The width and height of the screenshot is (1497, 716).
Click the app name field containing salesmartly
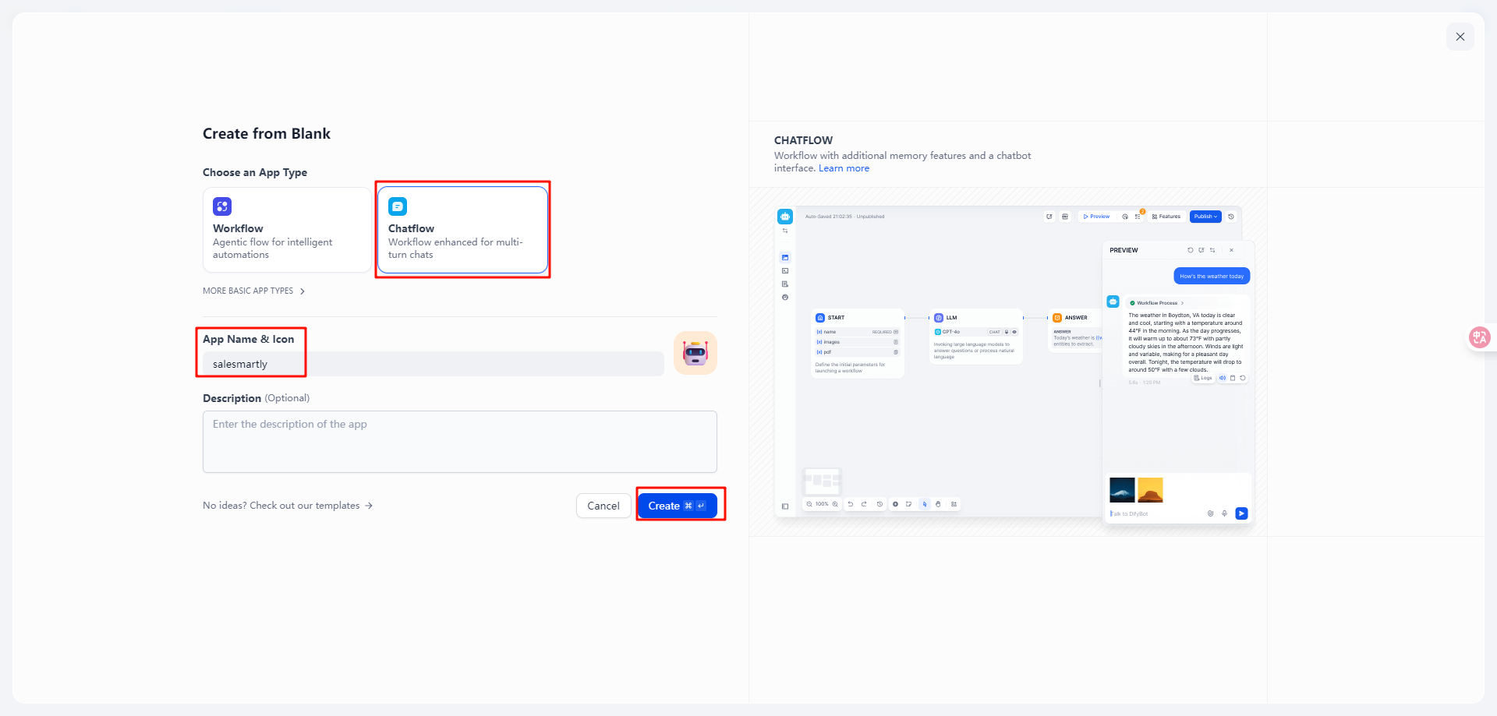(433, 364)
